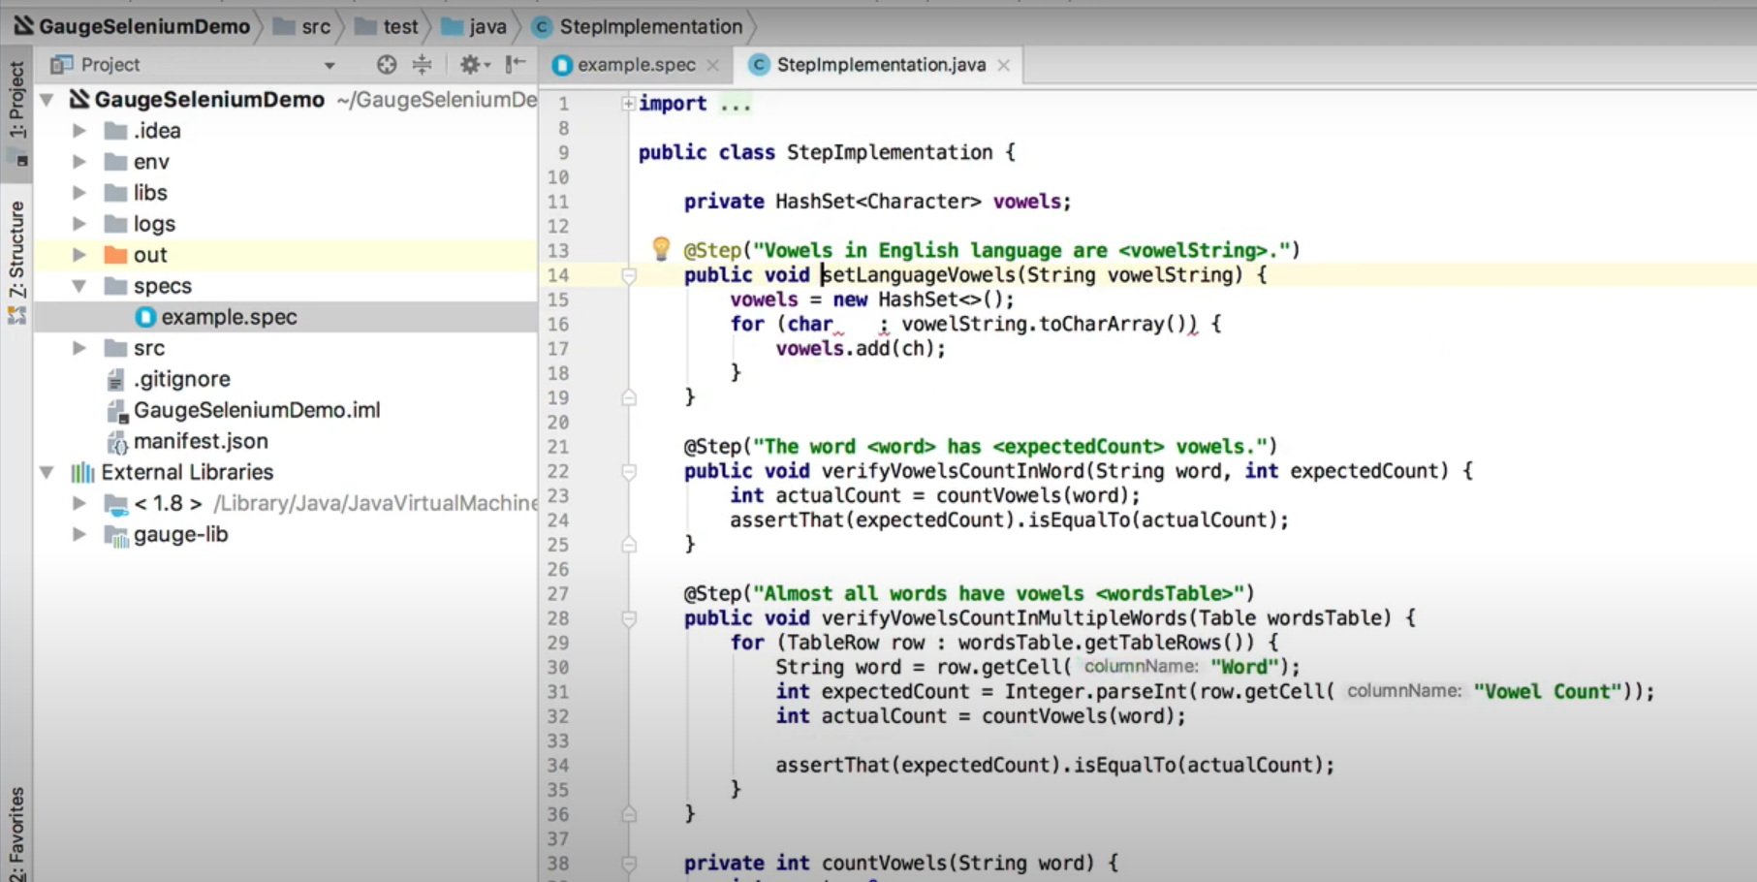Select the StepImplementation.java editor tab
This screenshot has width=1757, height=882.
coord(880,65)
